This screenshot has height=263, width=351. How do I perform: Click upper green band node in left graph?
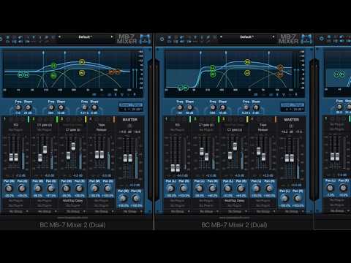[x=53, y=66]
